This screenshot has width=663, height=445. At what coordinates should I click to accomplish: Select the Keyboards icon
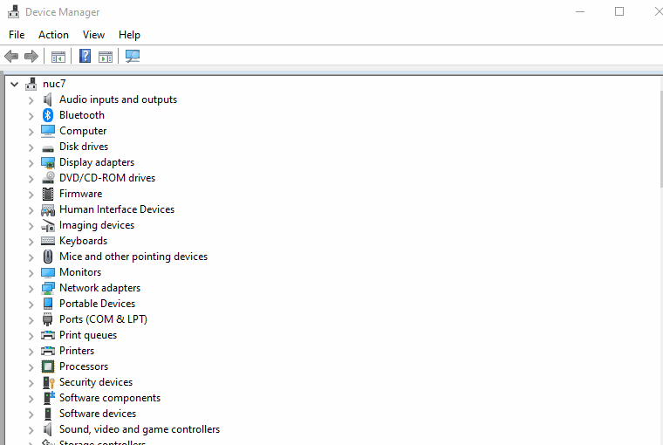pyautogui.click(x=48, y=241)
